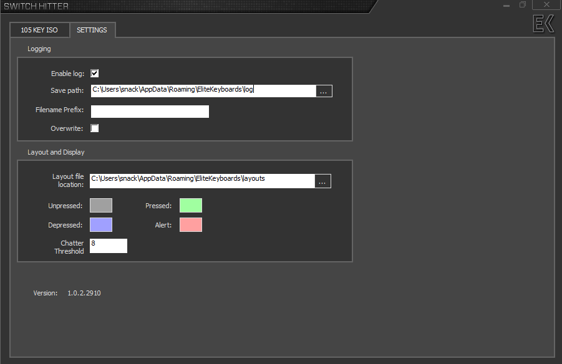The image size is (562, 364).
Task: Change the Unpressed key color swatch
Action: point(100,205)
